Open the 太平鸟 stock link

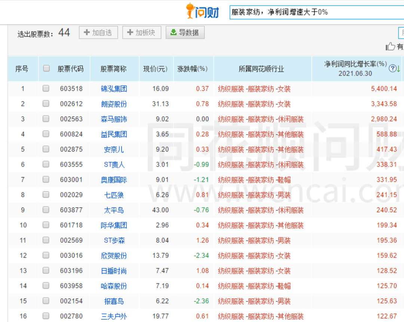tap(114, 210)
